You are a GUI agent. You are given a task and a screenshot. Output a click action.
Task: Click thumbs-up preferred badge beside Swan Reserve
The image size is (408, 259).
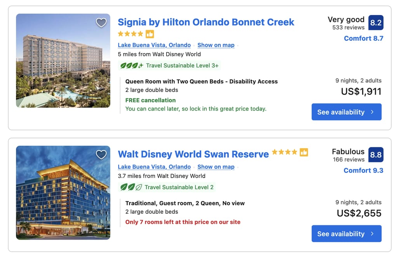pos(304,152)
